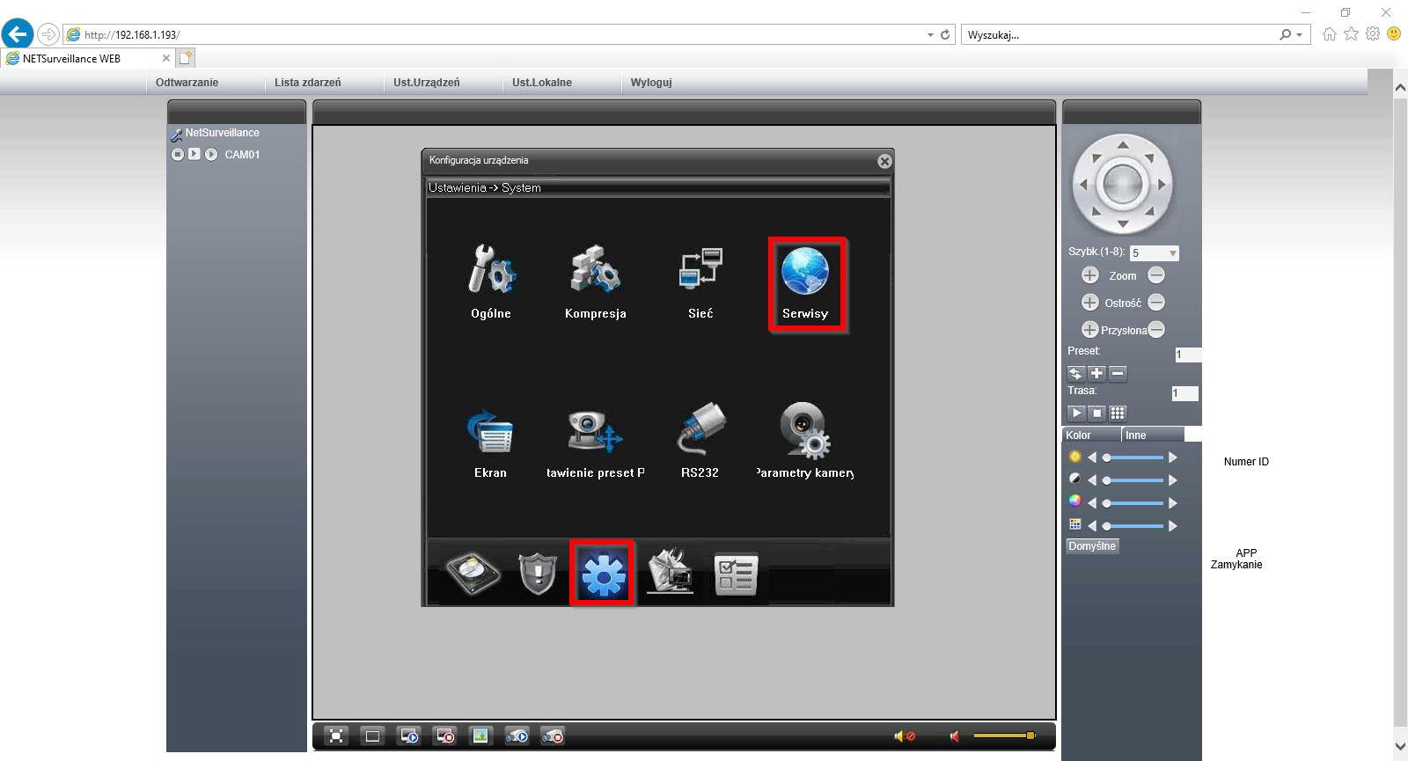Mute the audio speaker in the bottom bar
This screenshot has width=1408, height=761.
955,736
